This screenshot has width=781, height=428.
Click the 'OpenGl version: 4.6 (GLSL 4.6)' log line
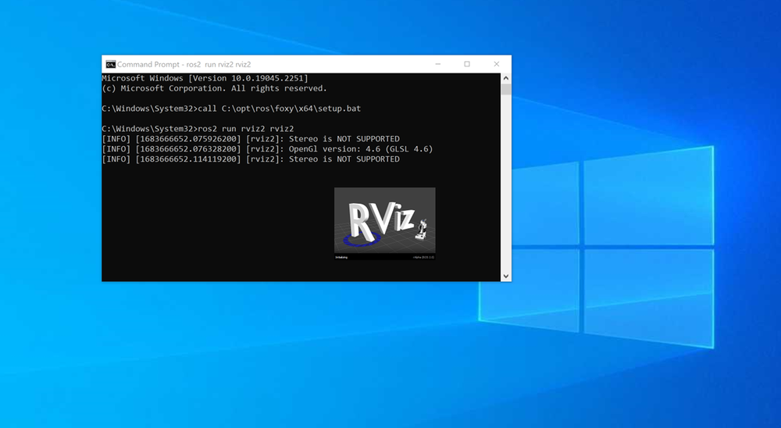(267, 149)
